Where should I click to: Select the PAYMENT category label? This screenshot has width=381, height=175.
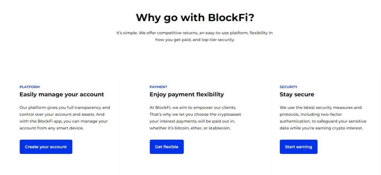click(x=159, y=87)
